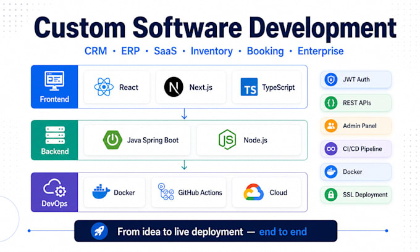
Task: Click the Admin Panel users icon
Action: point(331,126)
